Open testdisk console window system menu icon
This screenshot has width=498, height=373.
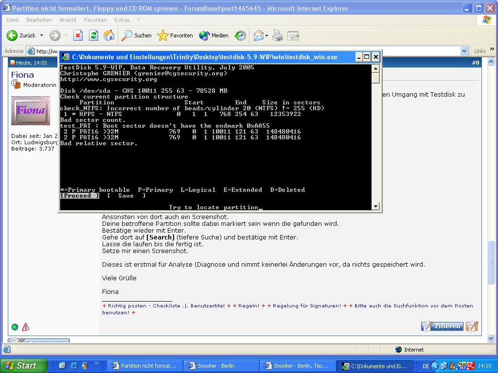click(x=66, y=57)
